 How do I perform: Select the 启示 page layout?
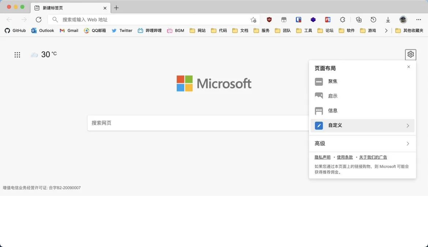point(362,96)
